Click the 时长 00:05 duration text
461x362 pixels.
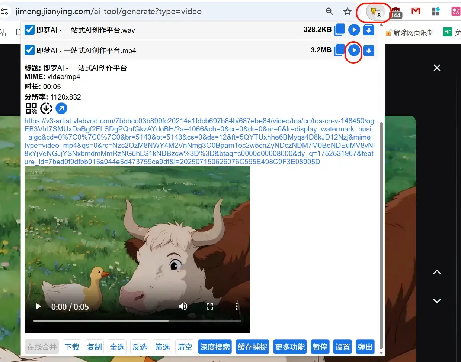tap(42, 87)
